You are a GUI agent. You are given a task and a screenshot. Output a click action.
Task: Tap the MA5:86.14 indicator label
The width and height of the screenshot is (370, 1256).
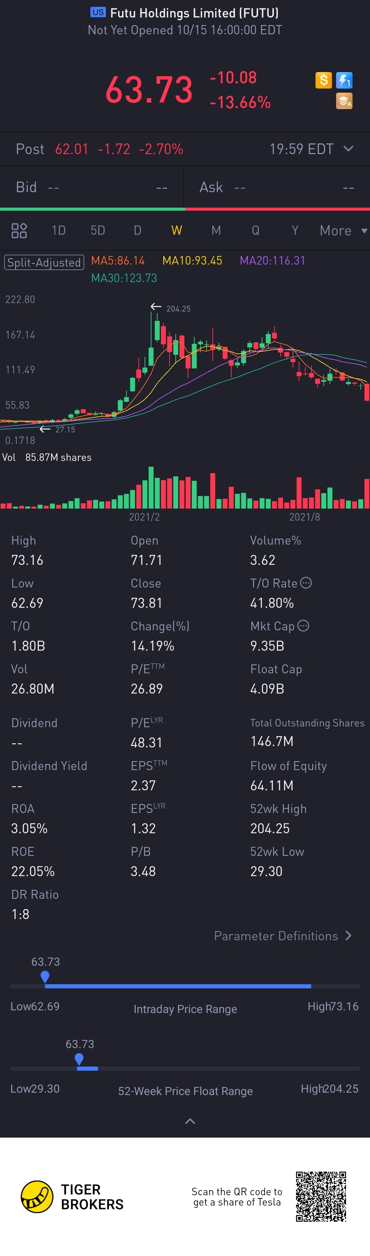click(118, 261)
